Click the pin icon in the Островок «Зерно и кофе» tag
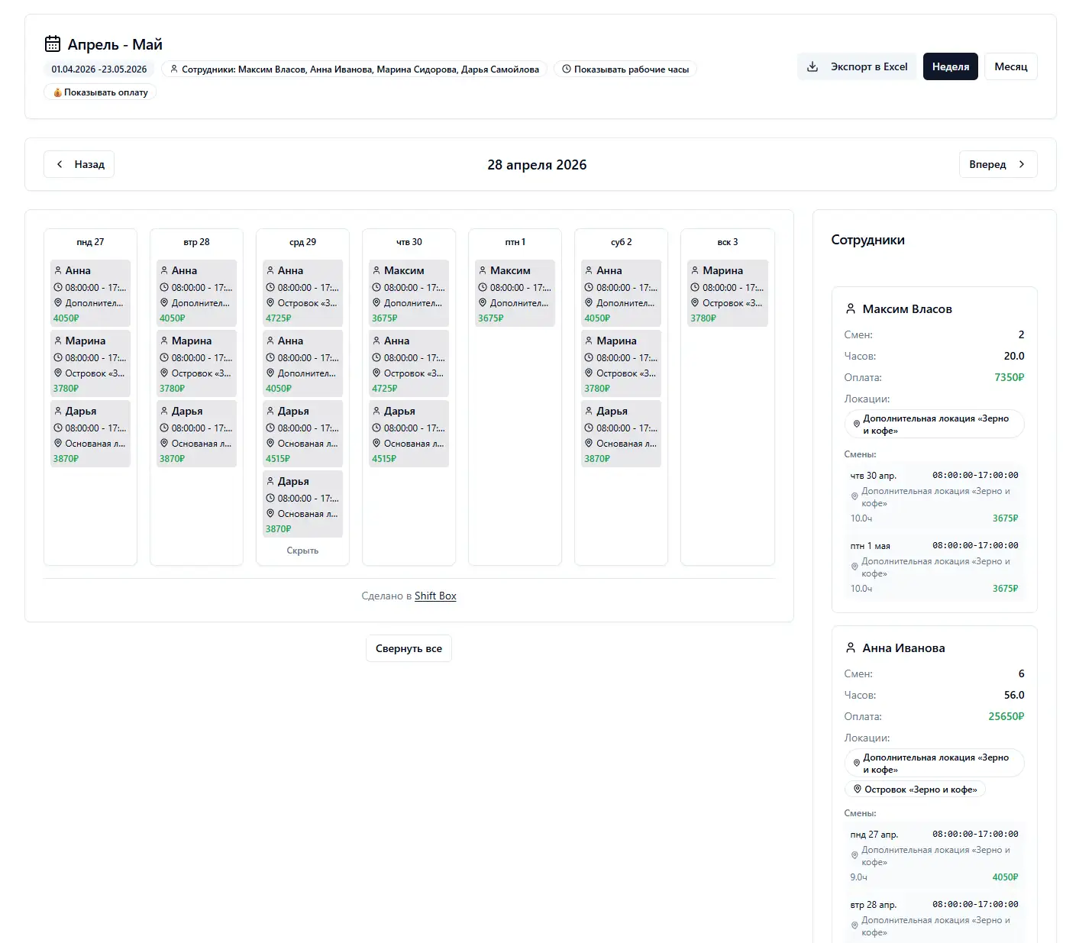 click(x=858, y=790)
